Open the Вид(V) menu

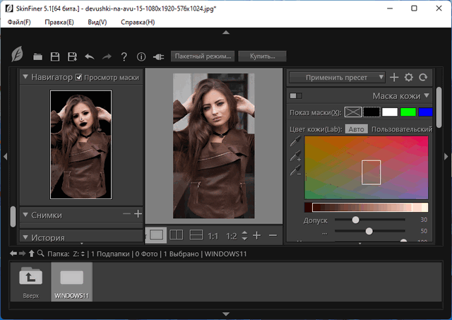point(95,22)
